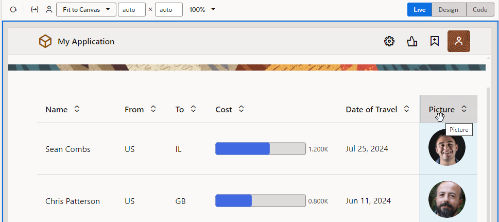Image resolution: width=499 pixels, height=222 pixels.
Task: Switch to Live mode
Action: pyautogui.click(x=419, y=10)
